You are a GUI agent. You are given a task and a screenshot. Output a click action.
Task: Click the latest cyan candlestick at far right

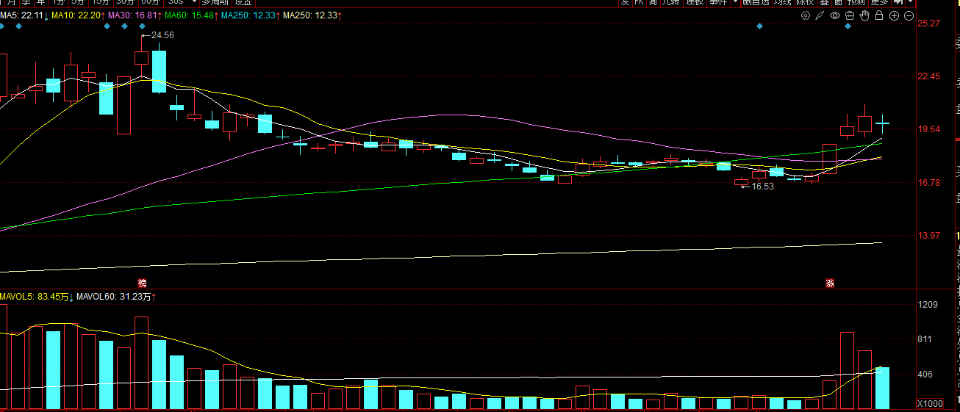pos(882,123)
